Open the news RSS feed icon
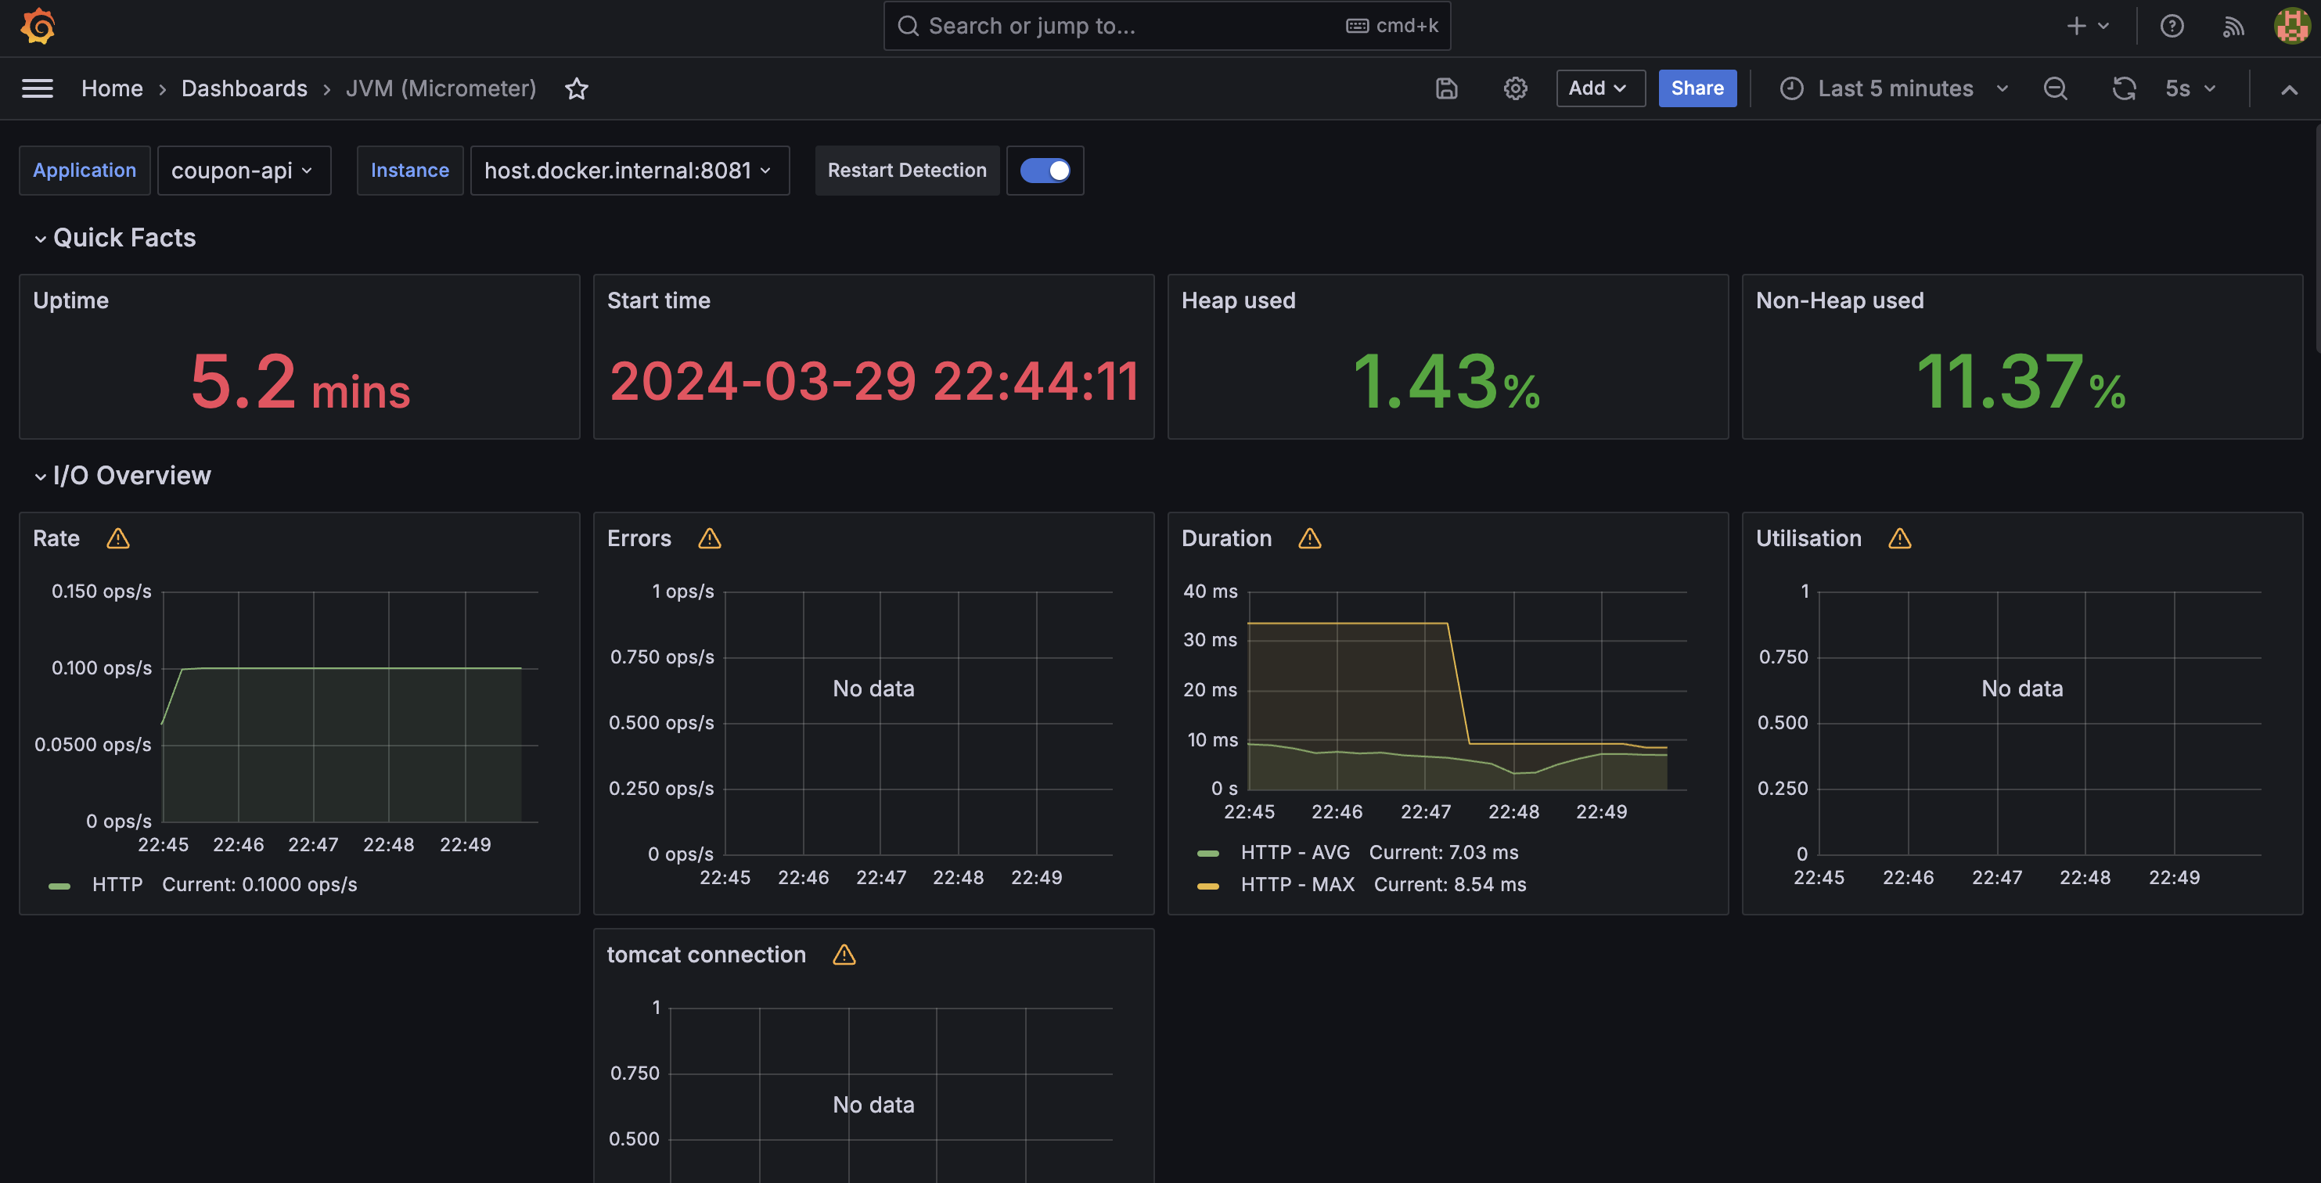This screenshot has width=2321, height=1183. (2232, 25)
